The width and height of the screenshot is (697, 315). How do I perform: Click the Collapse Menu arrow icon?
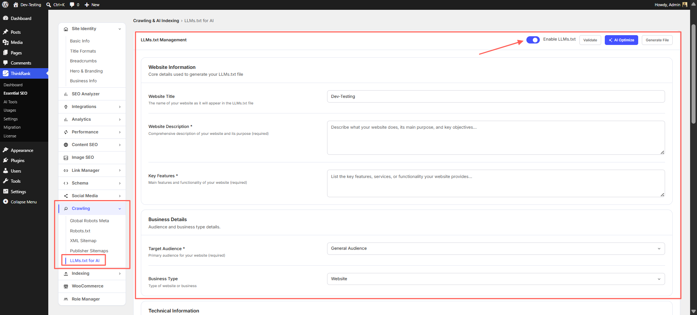click(5, 202)
